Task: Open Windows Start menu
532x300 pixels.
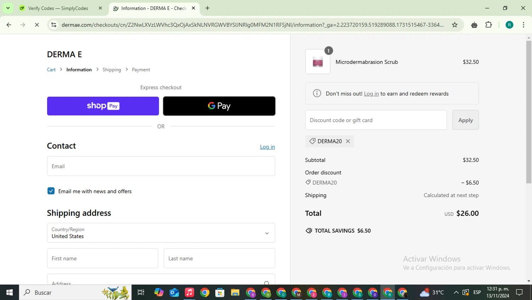Action: [x=10, y=292]
